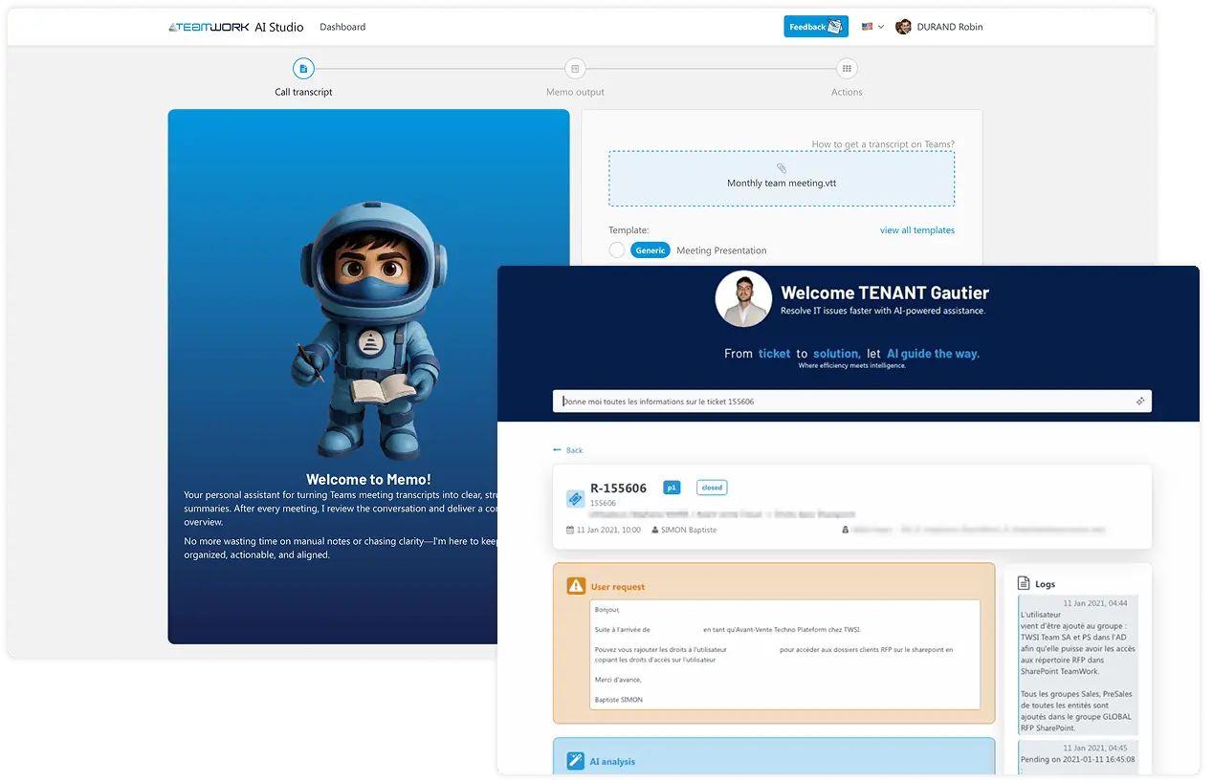Open the language flag dropdown
Viewport: 1213px width, 782px height.
click(x=871, y=26)
